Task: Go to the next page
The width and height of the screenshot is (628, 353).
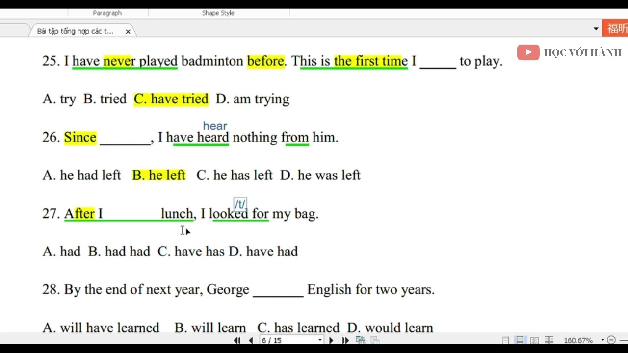Action: click(x=331, y=340)
